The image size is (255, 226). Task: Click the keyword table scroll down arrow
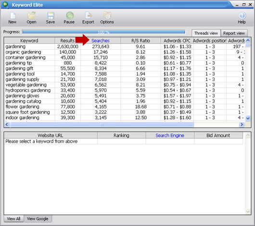[248, 118]
